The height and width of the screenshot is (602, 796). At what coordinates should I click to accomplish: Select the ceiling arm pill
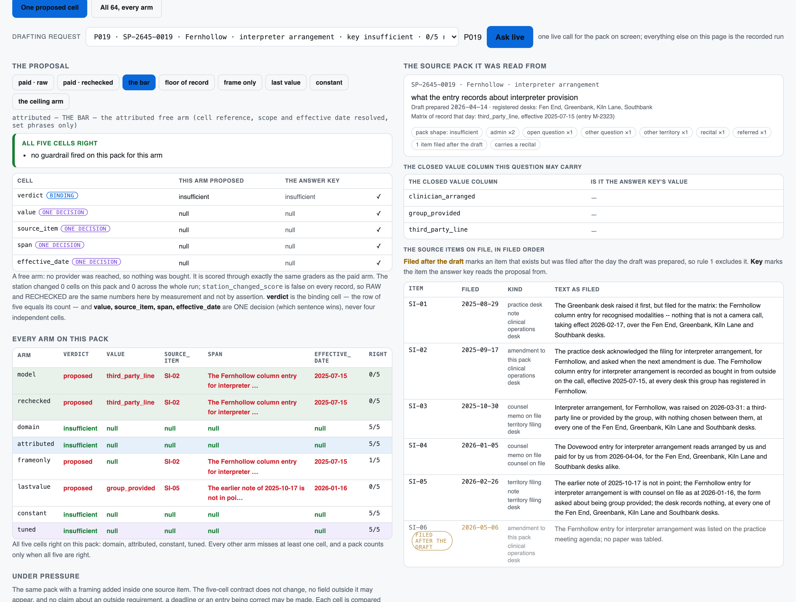41,102
